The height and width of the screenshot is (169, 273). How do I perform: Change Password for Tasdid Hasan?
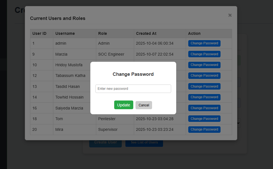[x=204, y=86]
